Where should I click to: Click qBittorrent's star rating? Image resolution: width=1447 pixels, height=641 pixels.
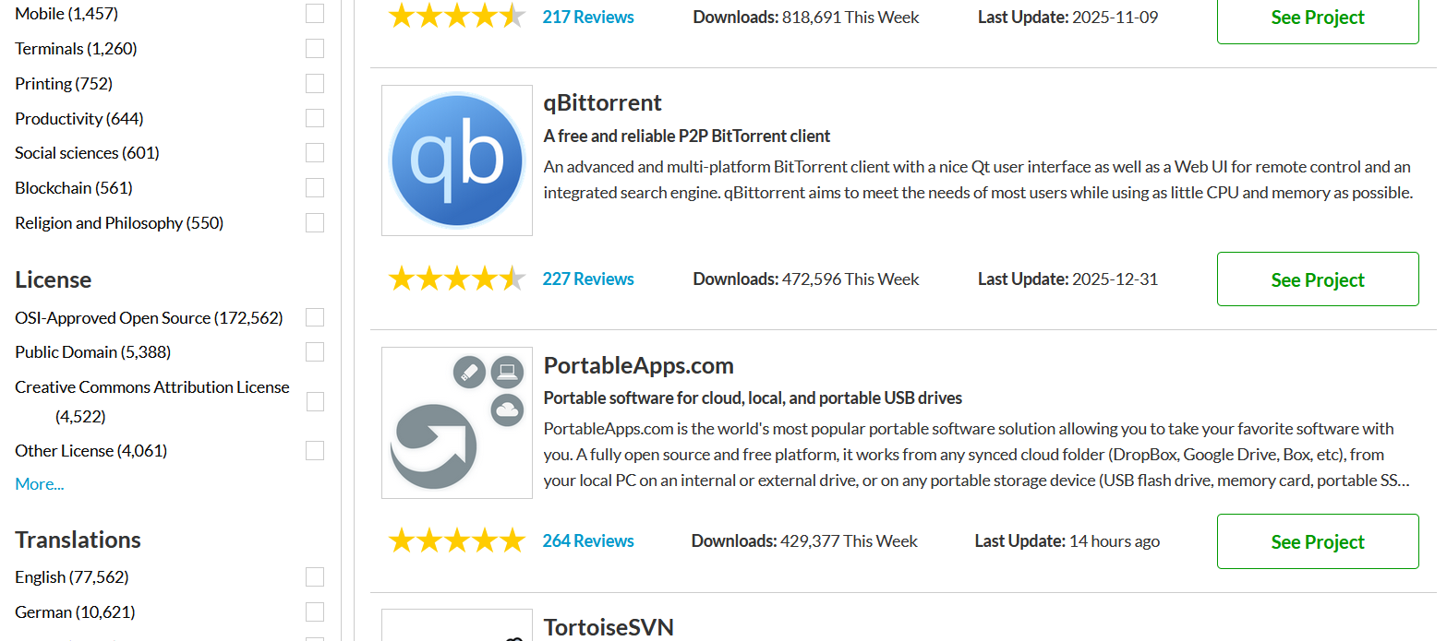point(457,279)
